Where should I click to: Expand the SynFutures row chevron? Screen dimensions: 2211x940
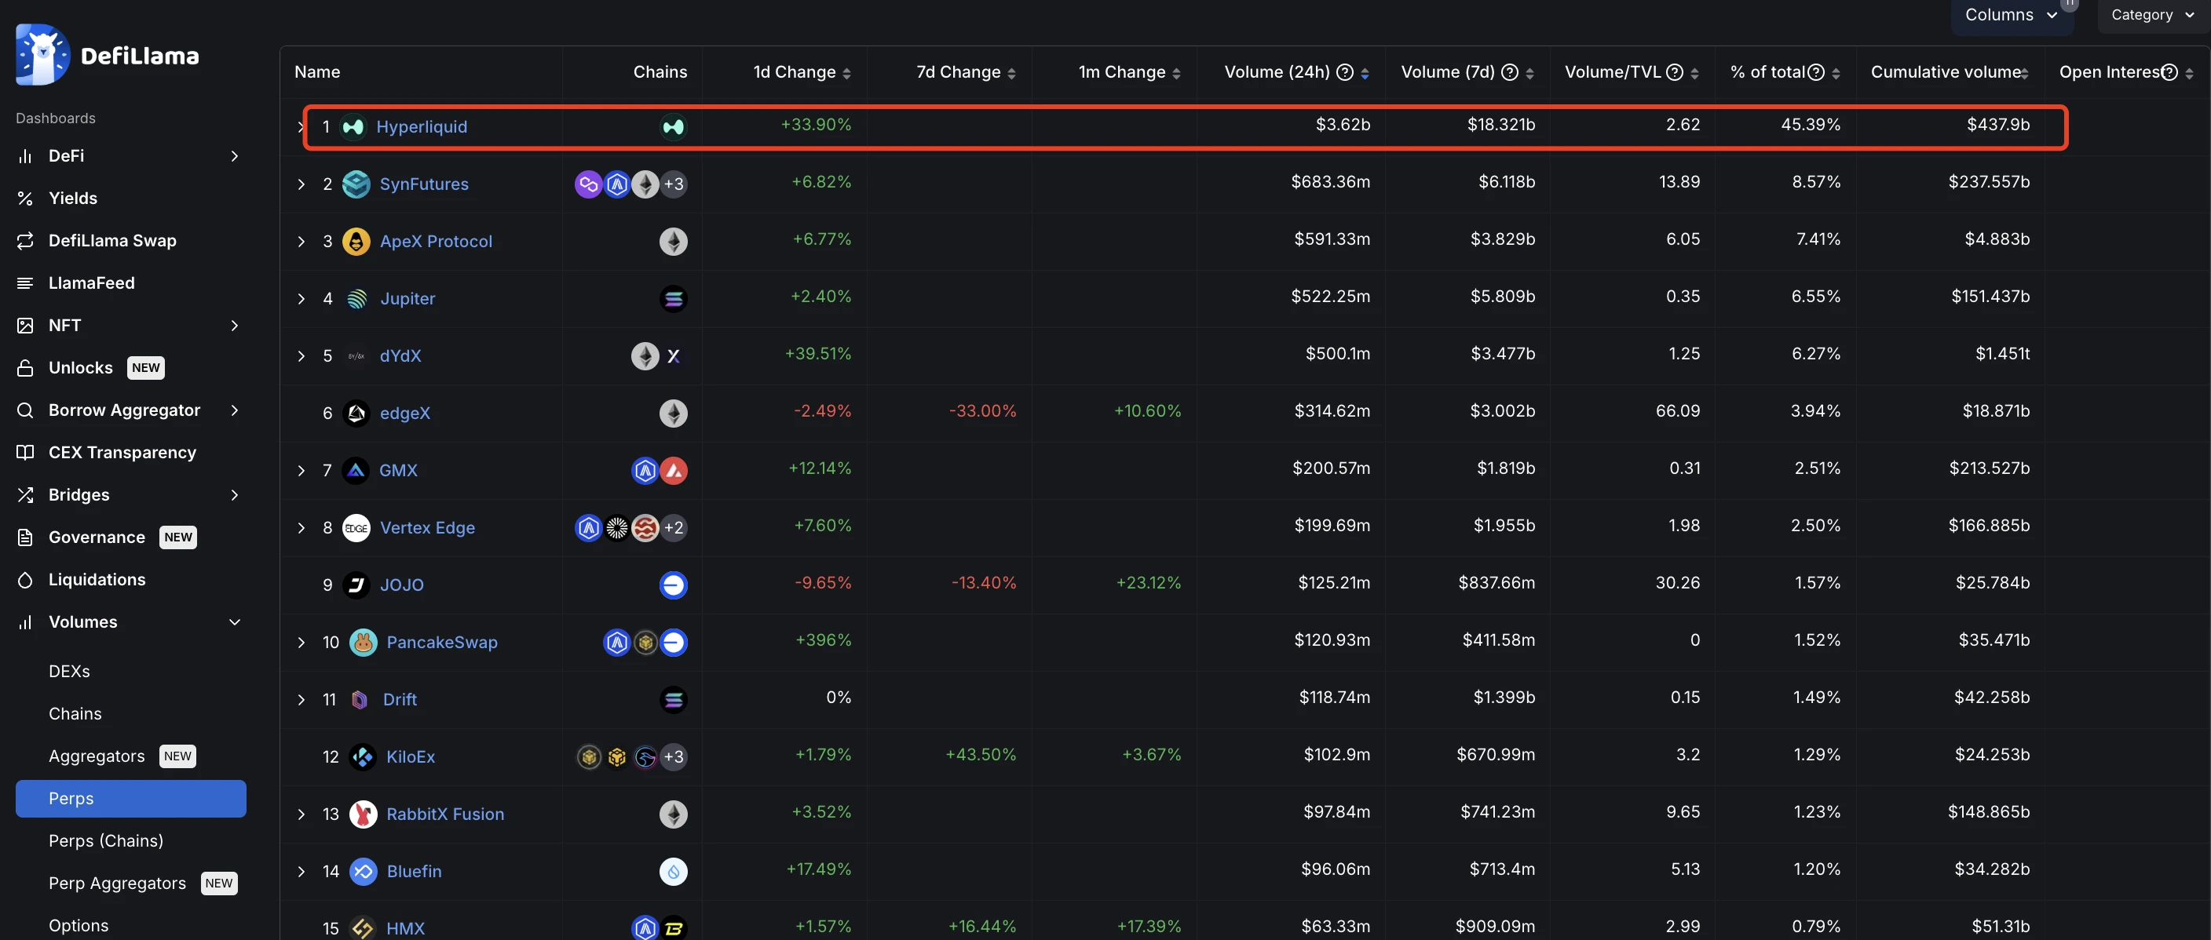click(x=301, y=184)
